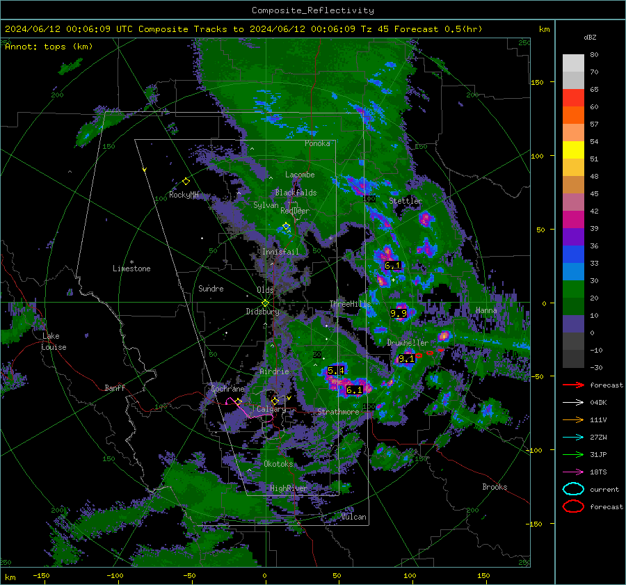Viewport: 626px width, 585px height.
Task: Pick the magenta 39-42 dBZ swatch
Action: [x=573, y=220]
